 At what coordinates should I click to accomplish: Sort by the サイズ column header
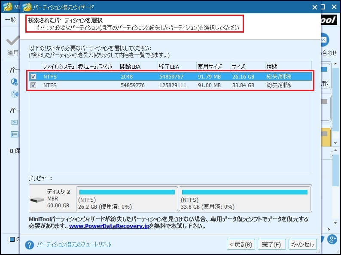248,67
